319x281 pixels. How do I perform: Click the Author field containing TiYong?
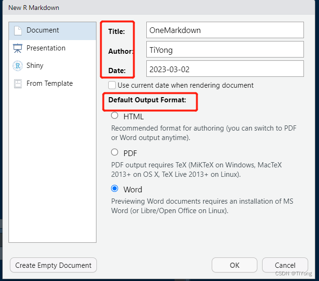point(225,50)
